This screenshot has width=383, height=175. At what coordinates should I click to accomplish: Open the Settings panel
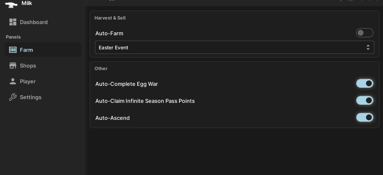[x=31, y=97]
